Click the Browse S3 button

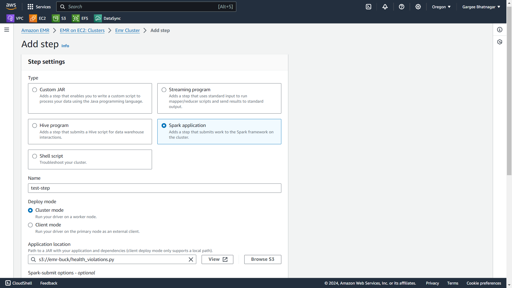click(262, 259)
